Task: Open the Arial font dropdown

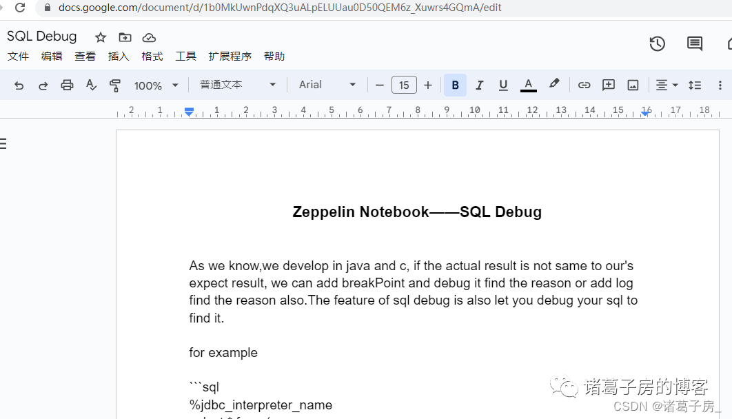Action: [x=327, y=85]
